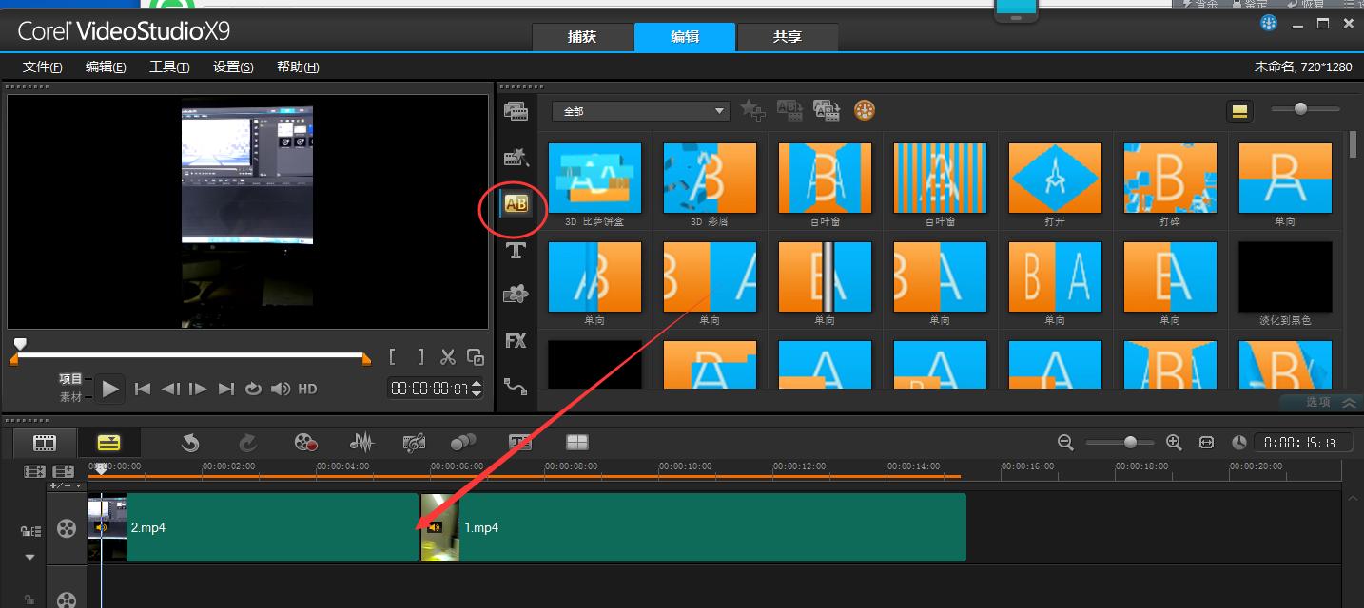Toggle HD preview

pos(307,389)
